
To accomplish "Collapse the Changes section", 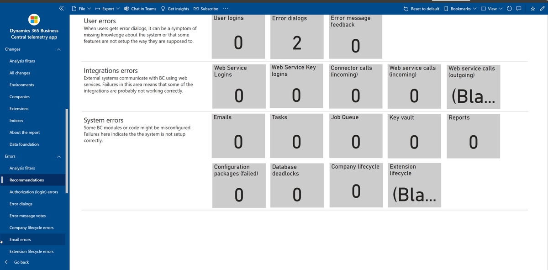I will coord(58,49).
